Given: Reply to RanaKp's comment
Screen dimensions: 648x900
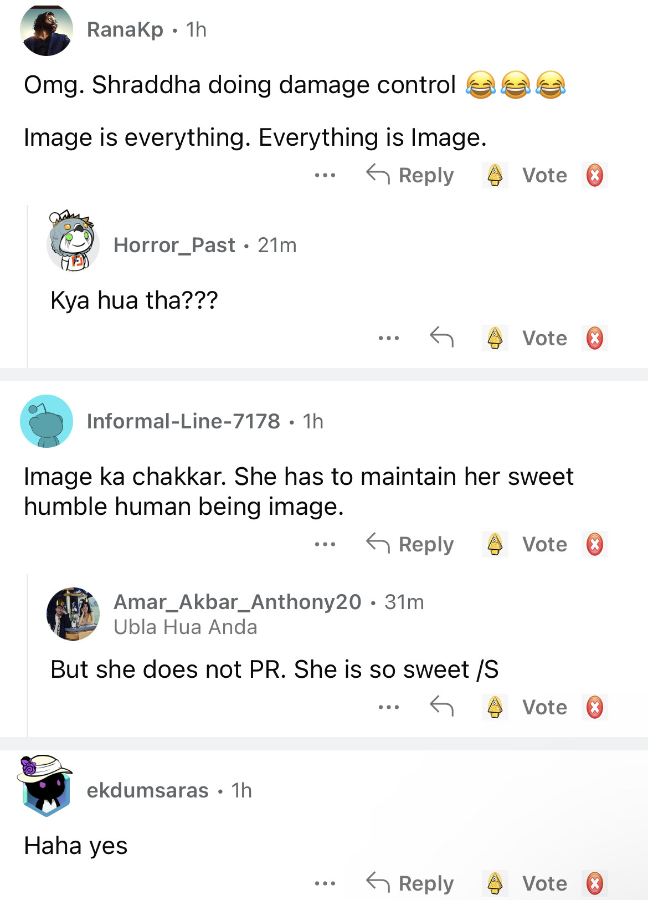Looking at the screenshot, I should pos(410,176).
